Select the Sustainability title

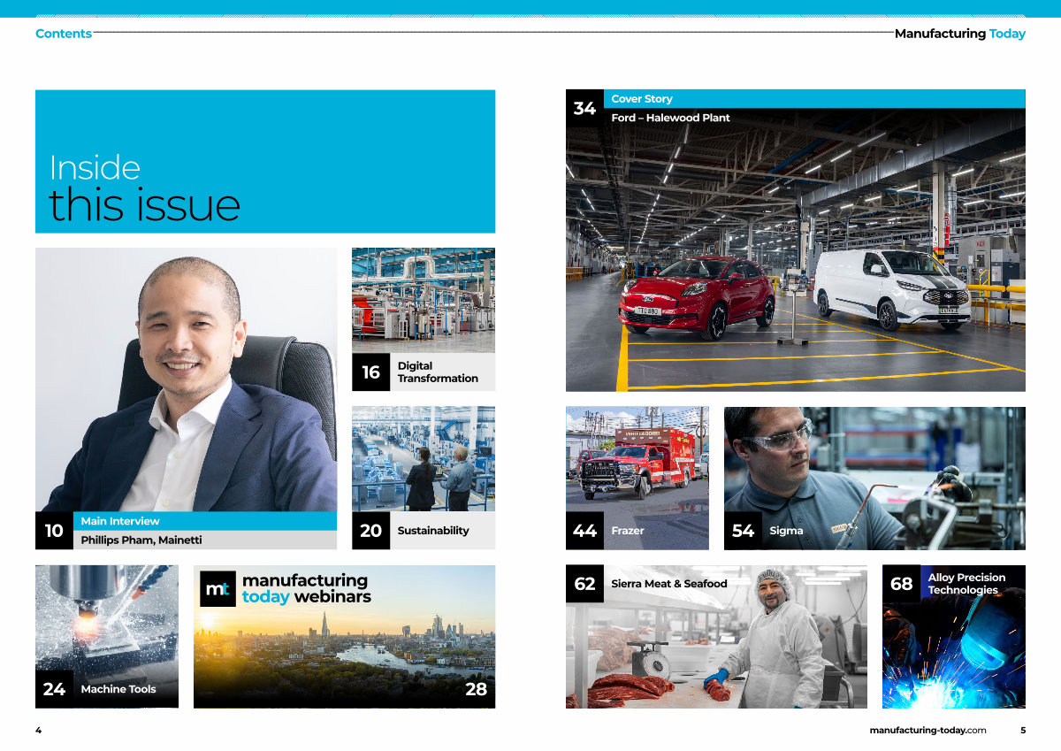point(433,531)
